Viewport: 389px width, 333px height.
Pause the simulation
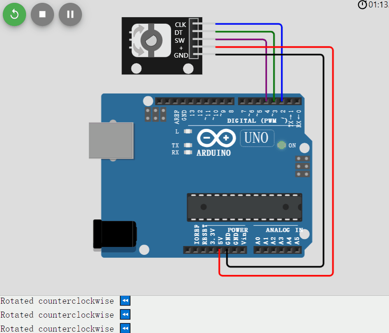tap(70, 14)
